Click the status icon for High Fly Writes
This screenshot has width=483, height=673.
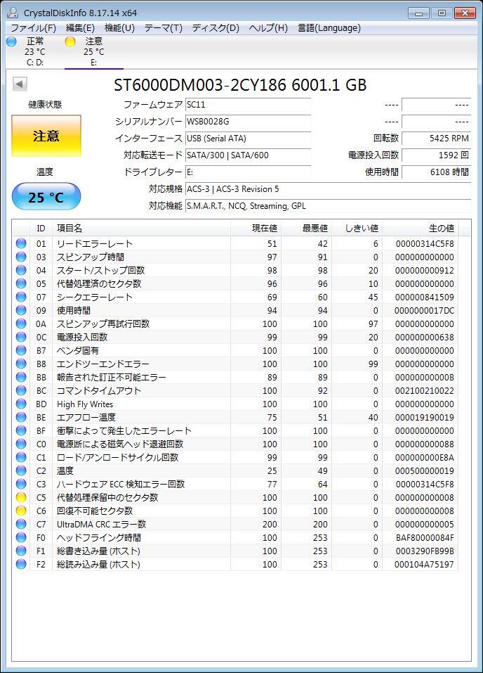[21, 404]
